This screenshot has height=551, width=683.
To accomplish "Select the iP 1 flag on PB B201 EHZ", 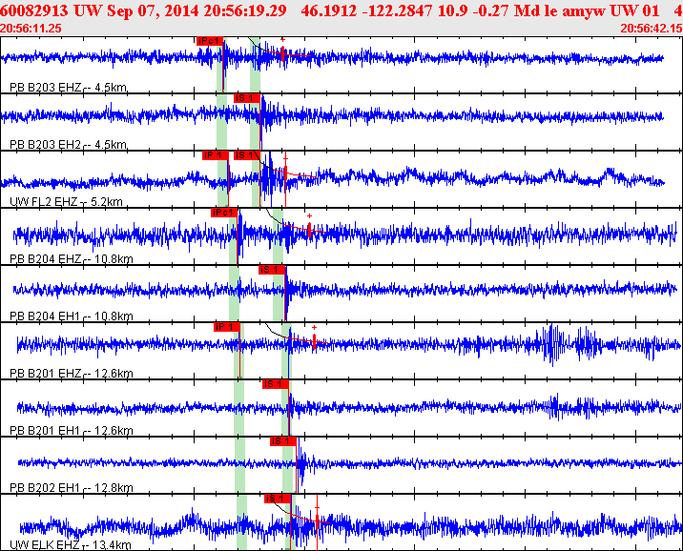I will (226, 327).
